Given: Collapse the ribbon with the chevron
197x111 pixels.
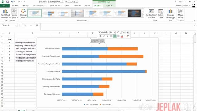Looking at the screenshot, I should tap(194, 20).
